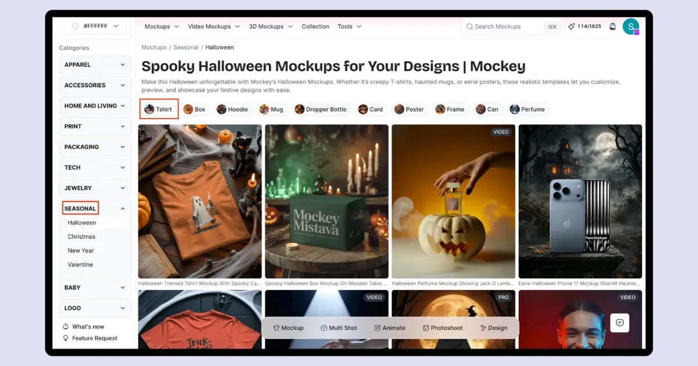Expand the BABY category

click(x=95, y=288)
